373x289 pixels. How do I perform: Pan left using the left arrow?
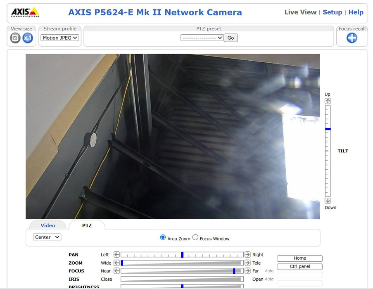point(116,255)
